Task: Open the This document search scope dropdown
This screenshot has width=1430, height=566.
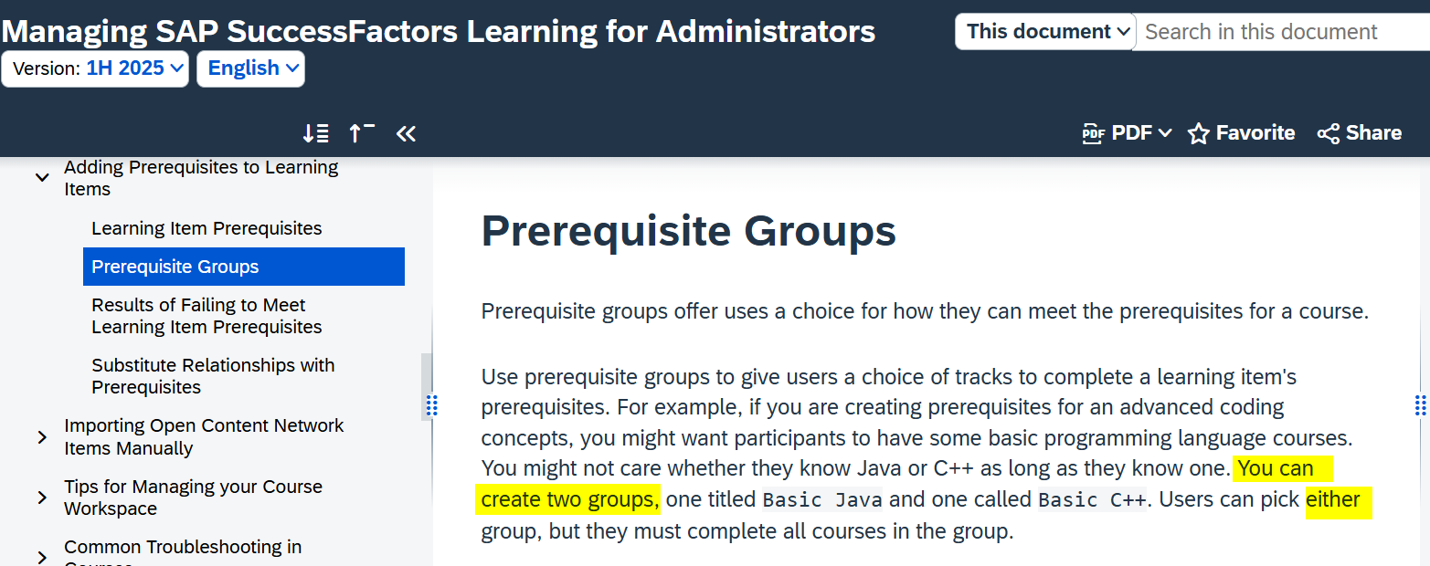Action: (x=1045, y=32)
